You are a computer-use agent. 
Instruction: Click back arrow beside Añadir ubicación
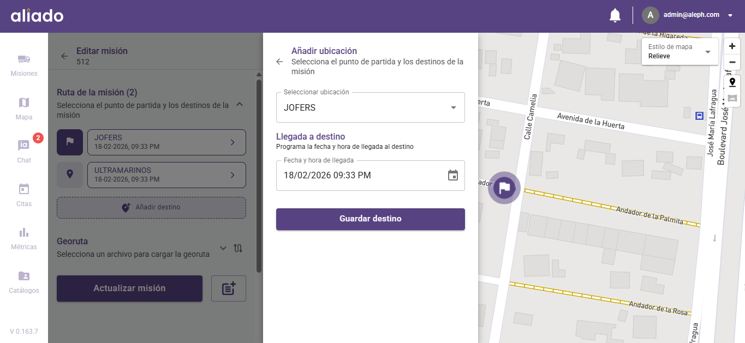tap(280, 62)
